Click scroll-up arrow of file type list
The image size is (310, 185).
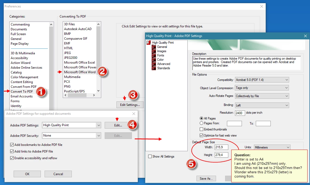tap(99, 24)
